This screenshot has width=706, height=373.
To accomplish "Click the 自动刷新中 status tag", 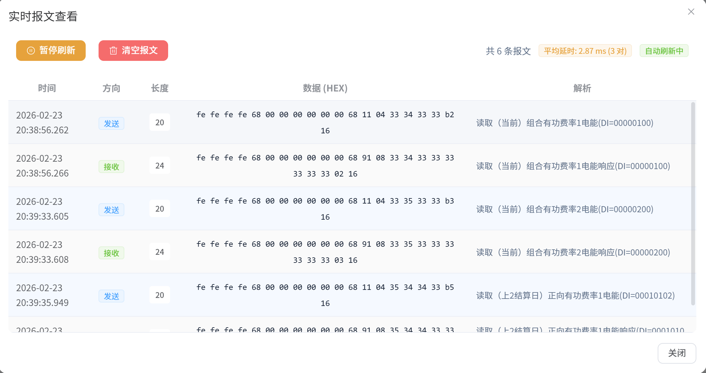I will coord(664,51).
